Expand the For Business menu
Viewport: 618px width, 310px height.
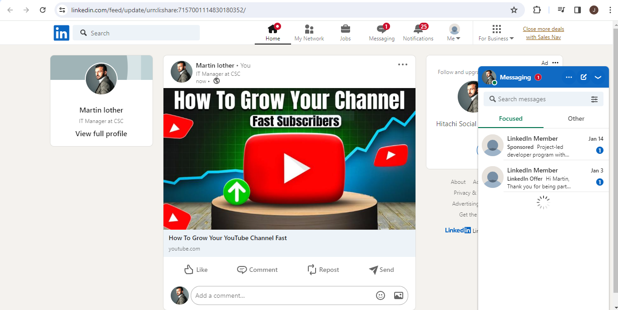pos(496,33)
